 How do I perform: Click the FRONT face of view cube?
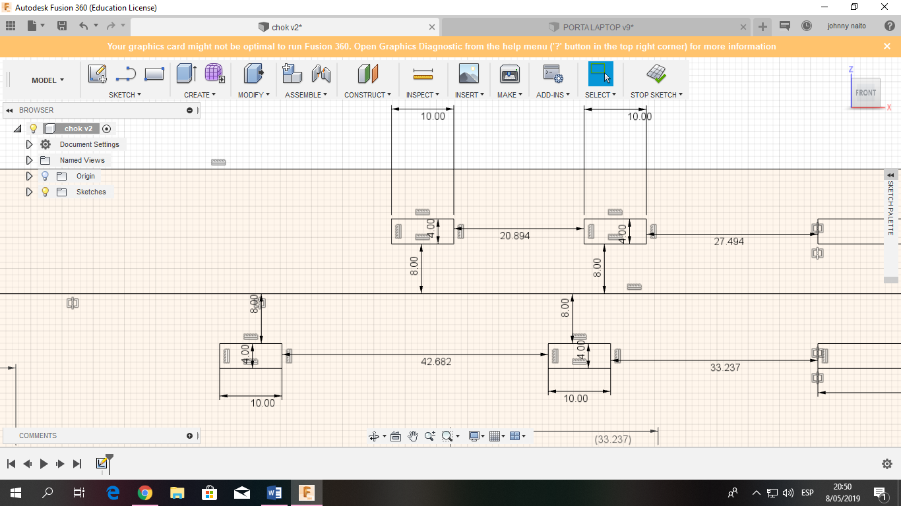click(x=865, y=93)
